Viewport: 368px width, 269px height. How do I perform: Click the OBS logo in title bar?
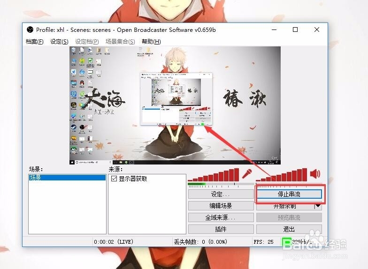30,30
